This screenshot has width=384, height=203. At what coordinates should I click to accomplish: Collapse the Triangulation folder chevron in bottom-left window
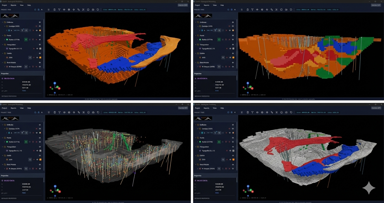(x=3, y=147)
